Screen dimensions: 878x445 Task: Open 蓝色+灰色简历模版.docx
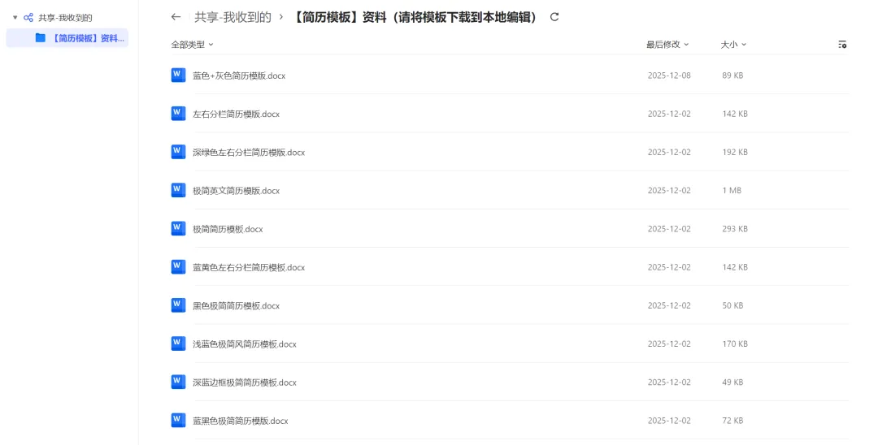pos(239,76)
